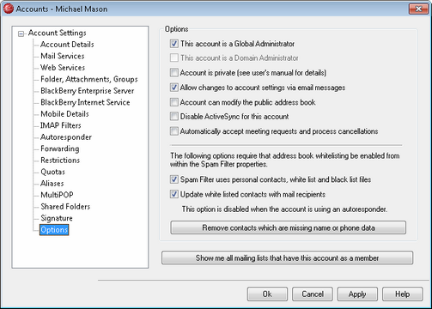Uncheck Update white listed contacts option
This screenshot has height=309, width=432.
click(174, 194)
